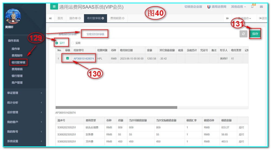Switch to the 首页 tab
The width and height of the screenshot is (271, 150).
pyautogui.click(x=60, y=18)
